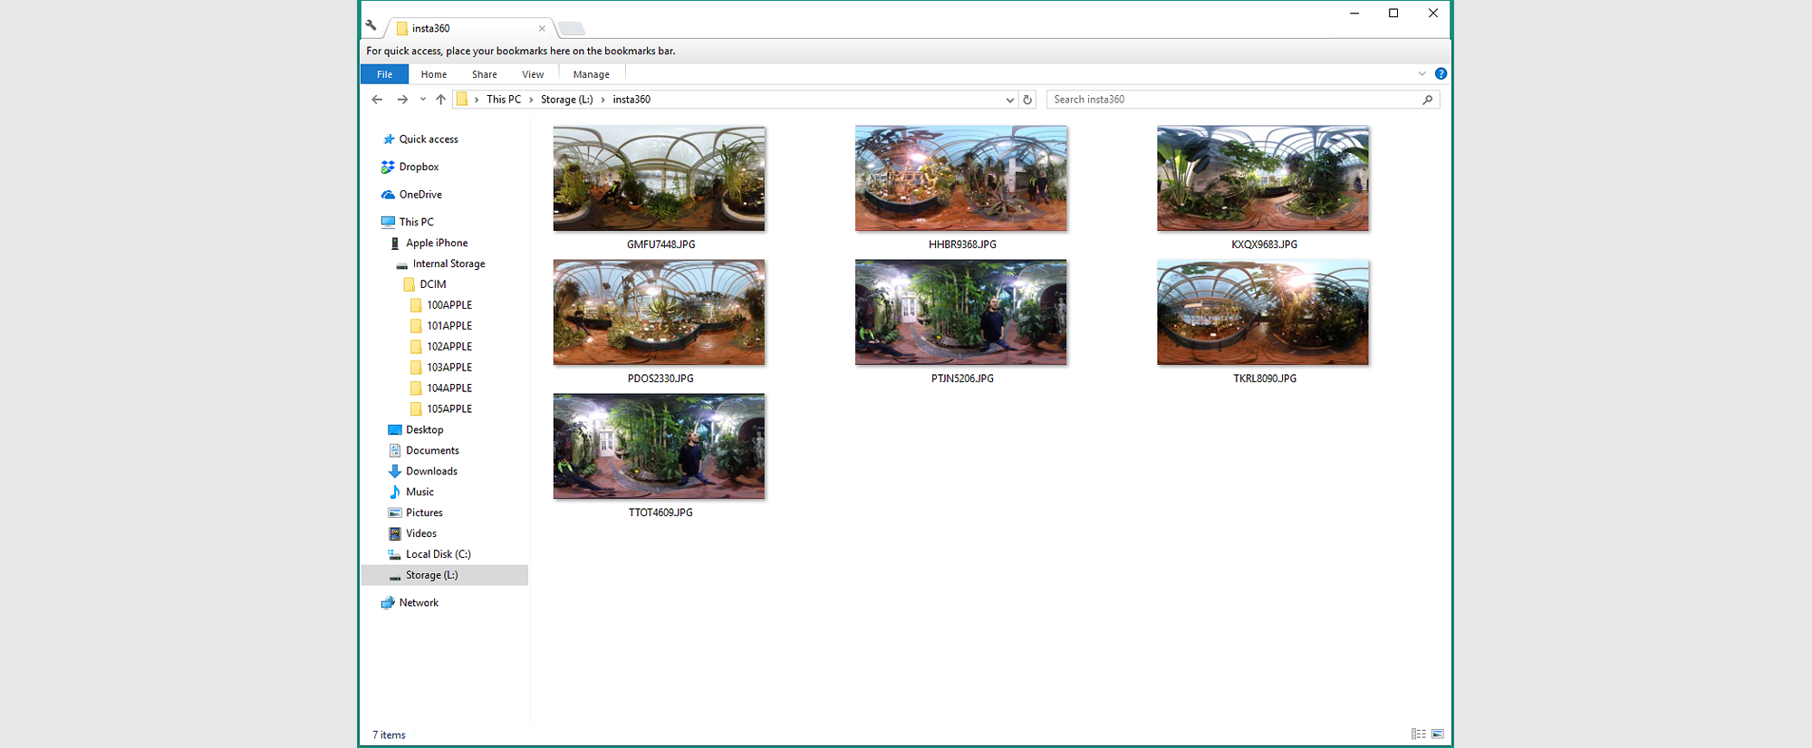The image size is (1812, 748).
Task: Expand the chevron after Storage (L:) breadcrumb
Action: 602,100
